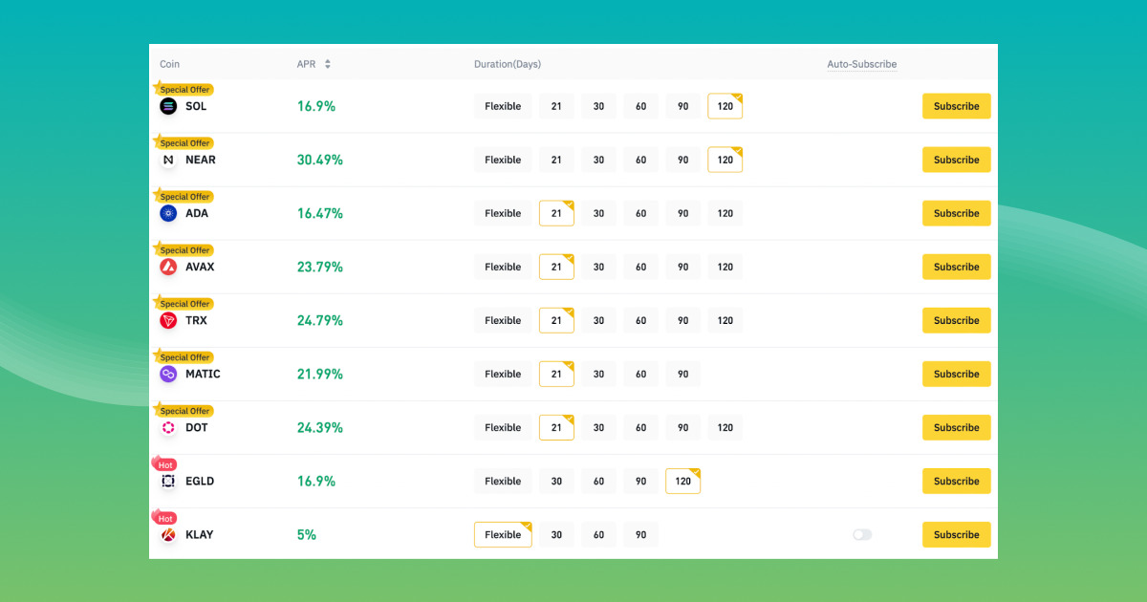This screenshot has height=602, width=1147.
Task: Click the NEAR coin icon
Action: [168, 161]
